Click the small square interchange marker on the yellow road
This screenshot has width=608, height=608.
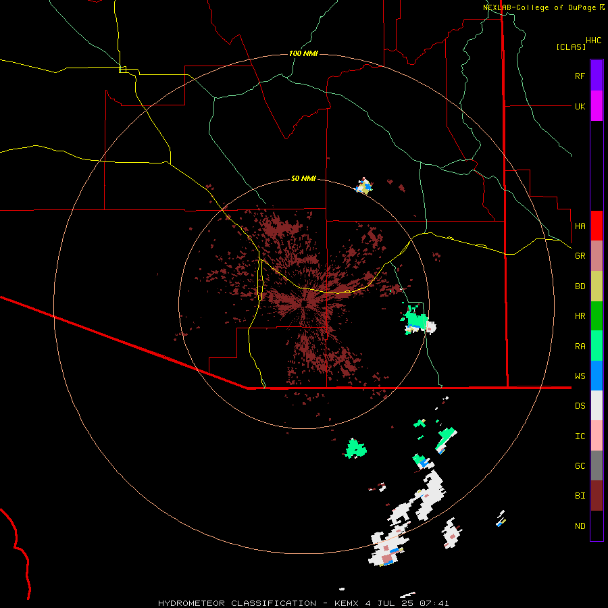click(122, 70)
